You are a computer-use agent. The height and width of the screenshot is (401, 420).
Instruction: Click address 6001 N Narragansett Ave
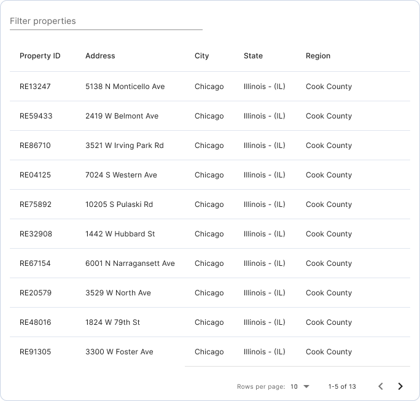coord(130,263)
